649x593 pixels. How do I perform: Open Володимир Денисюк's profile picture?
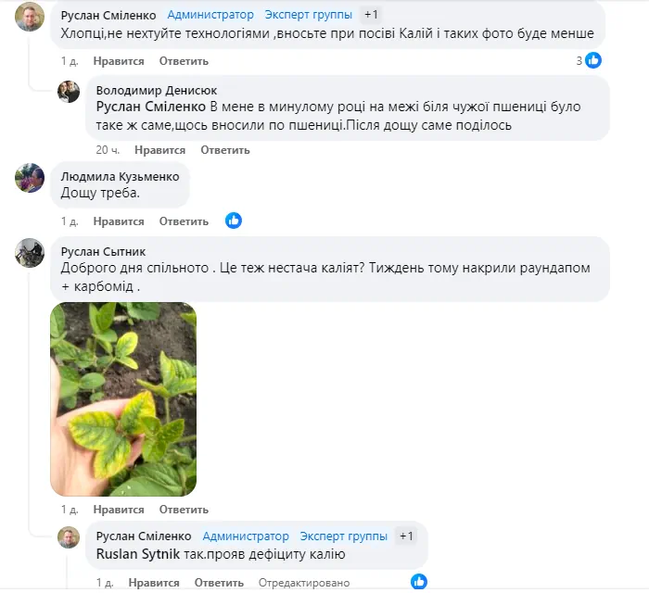click(x=69, y=91)
